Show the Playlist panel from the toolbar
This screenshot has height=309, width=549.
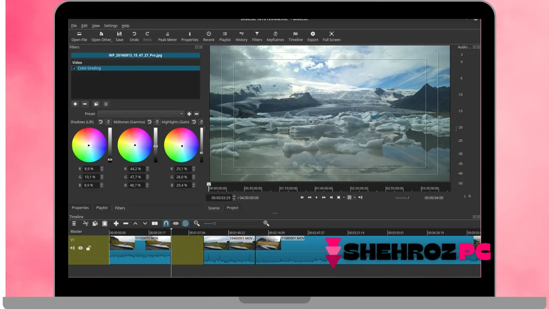click(x=225, y=36)
